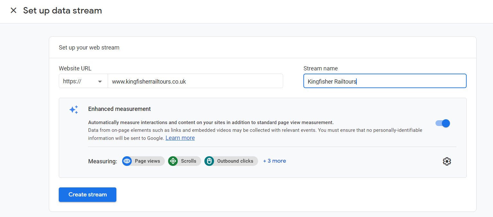Click the protocol dropdown arrow
Image resolution: width=493 pixels, height=217 pixels.
point(100,82)
